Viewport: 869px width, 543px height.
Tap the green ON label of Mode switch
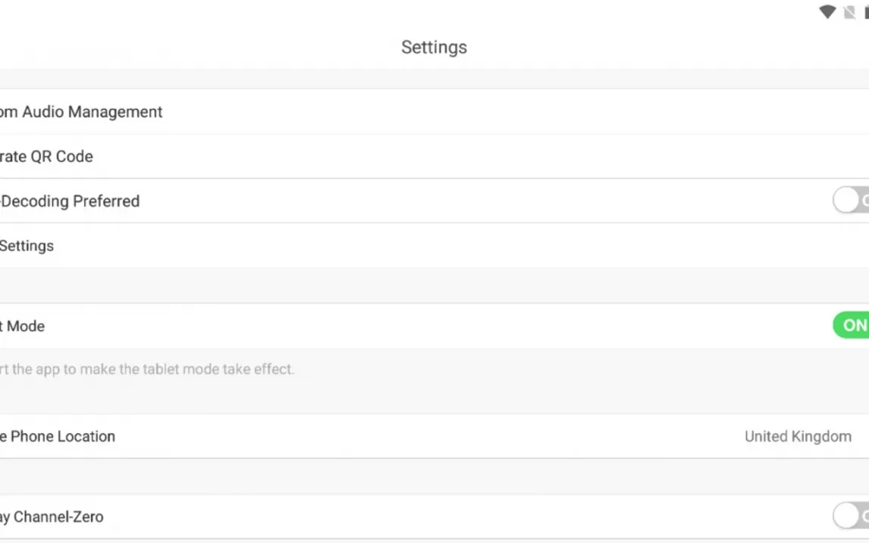(x=855, y=325)
